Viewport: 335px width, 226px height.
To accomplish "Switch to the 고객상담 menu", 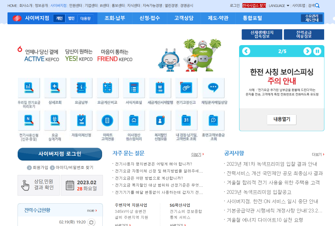I will [x=184, y=18].
